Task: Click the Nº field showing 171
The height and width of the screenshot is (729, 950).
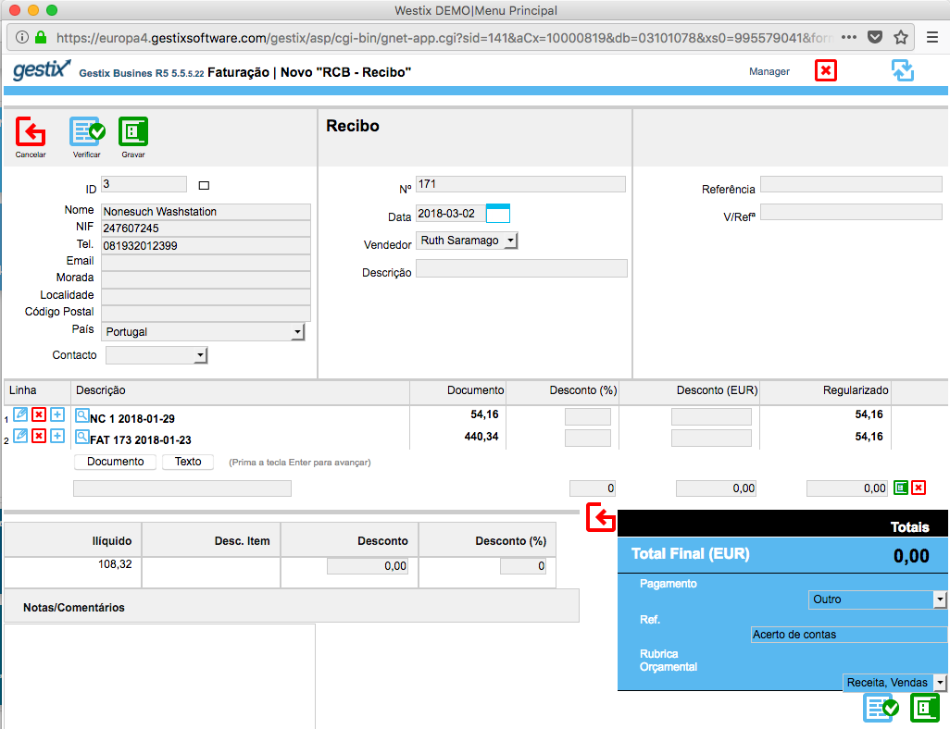Action: tap(520, 184)
